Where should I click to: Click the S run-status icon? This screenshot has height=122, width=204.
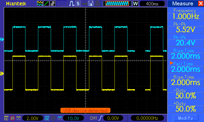click(x=78, y=4)
